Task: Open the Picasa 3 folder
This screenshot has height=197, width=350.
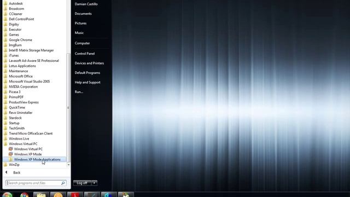Action: (x=15, y=92)
